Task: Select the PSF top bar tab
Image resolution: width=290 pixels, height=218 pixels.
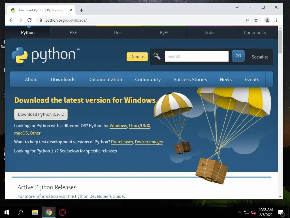Action: (73, 32)
